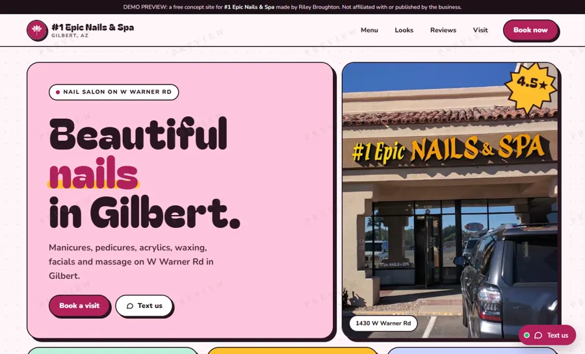Click the Beautiful nails in Gilbert heading

click(x=145, y=173)
